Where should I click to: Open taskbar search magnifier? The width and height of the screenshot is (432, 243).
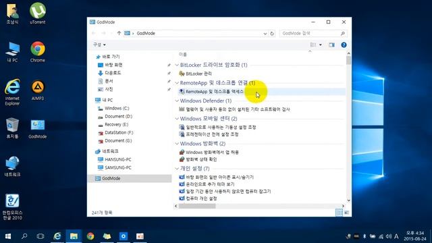coord(24,236)
